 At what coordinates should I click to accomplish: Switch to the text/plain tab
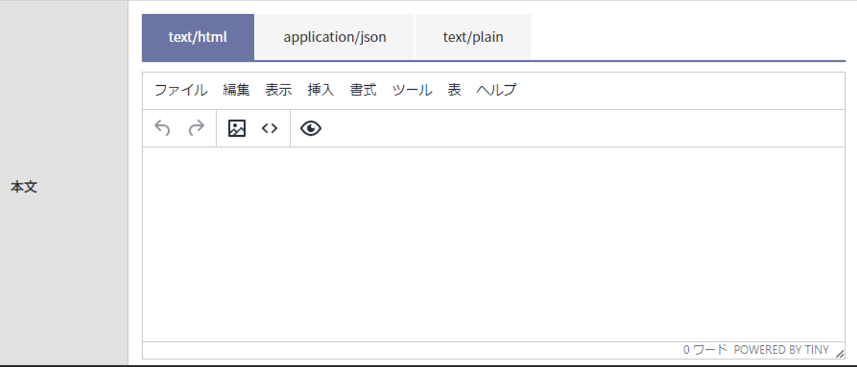pos(473,37)
